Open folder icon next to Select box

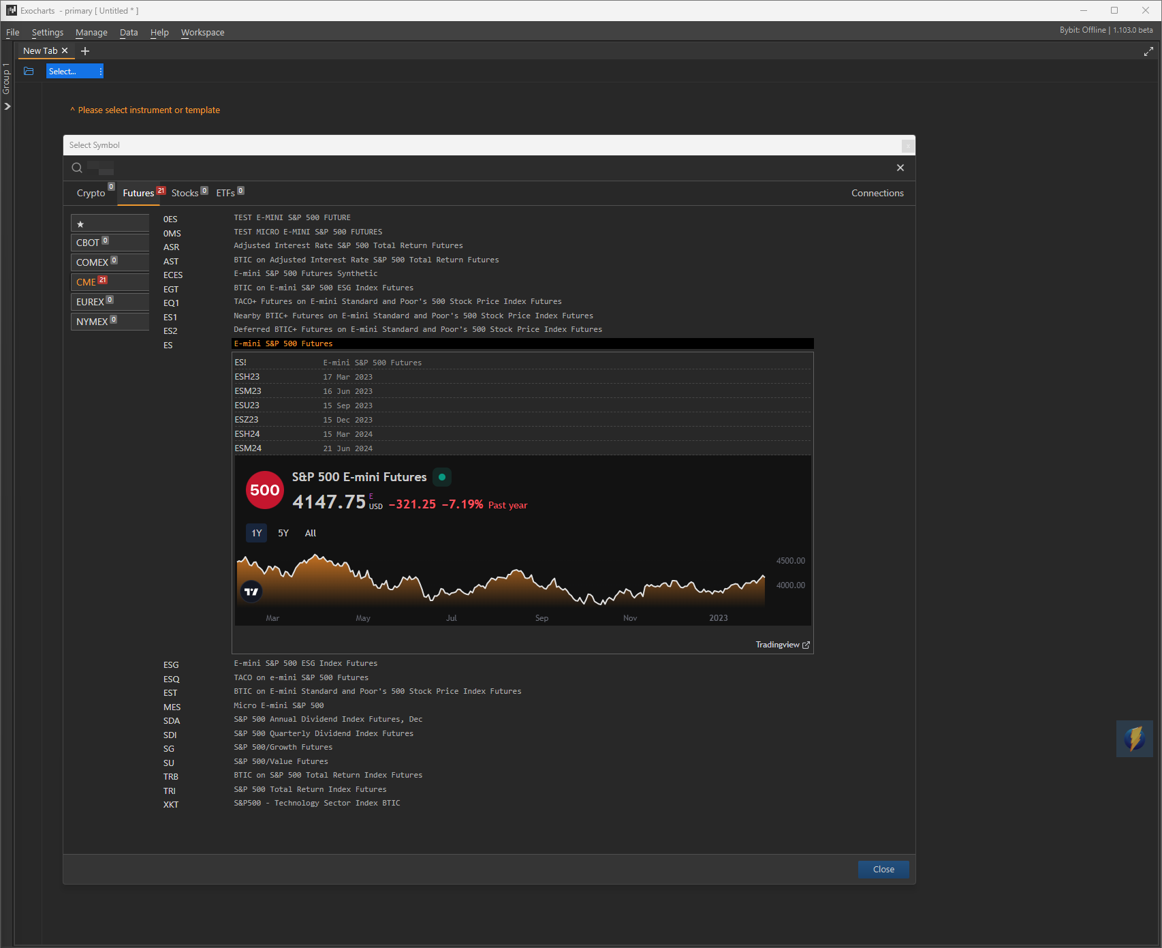tap(29, 72)
